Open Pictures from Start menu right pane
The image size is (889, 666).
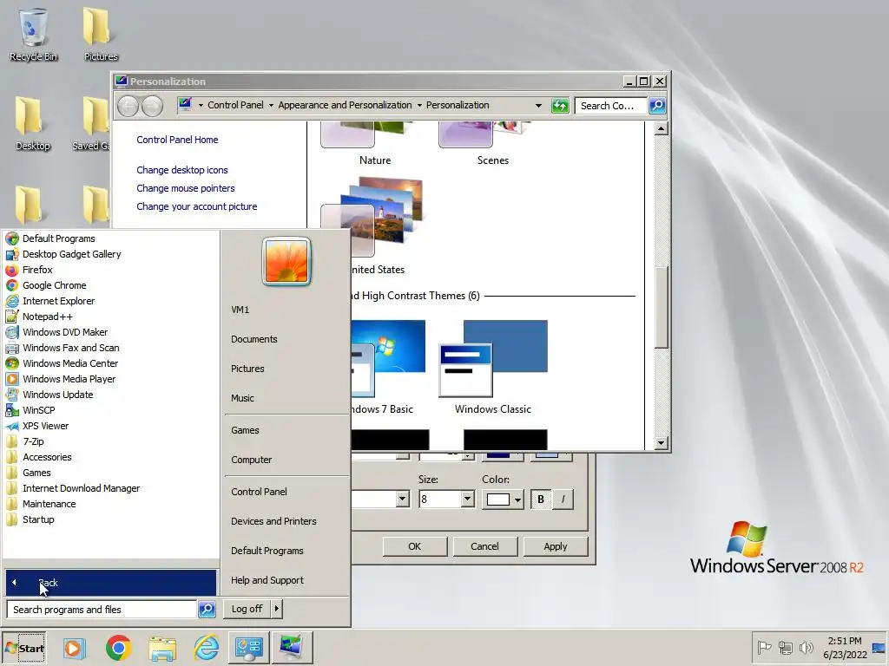pos(247,369)
